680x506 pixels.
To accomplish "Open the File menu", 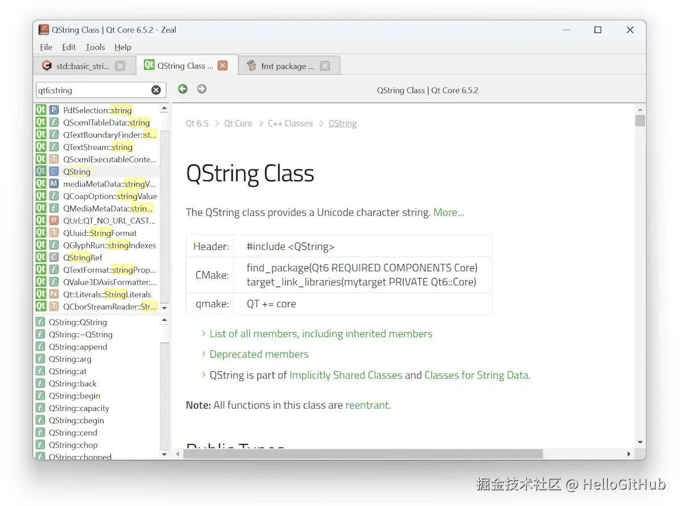I will pos(46,47).
